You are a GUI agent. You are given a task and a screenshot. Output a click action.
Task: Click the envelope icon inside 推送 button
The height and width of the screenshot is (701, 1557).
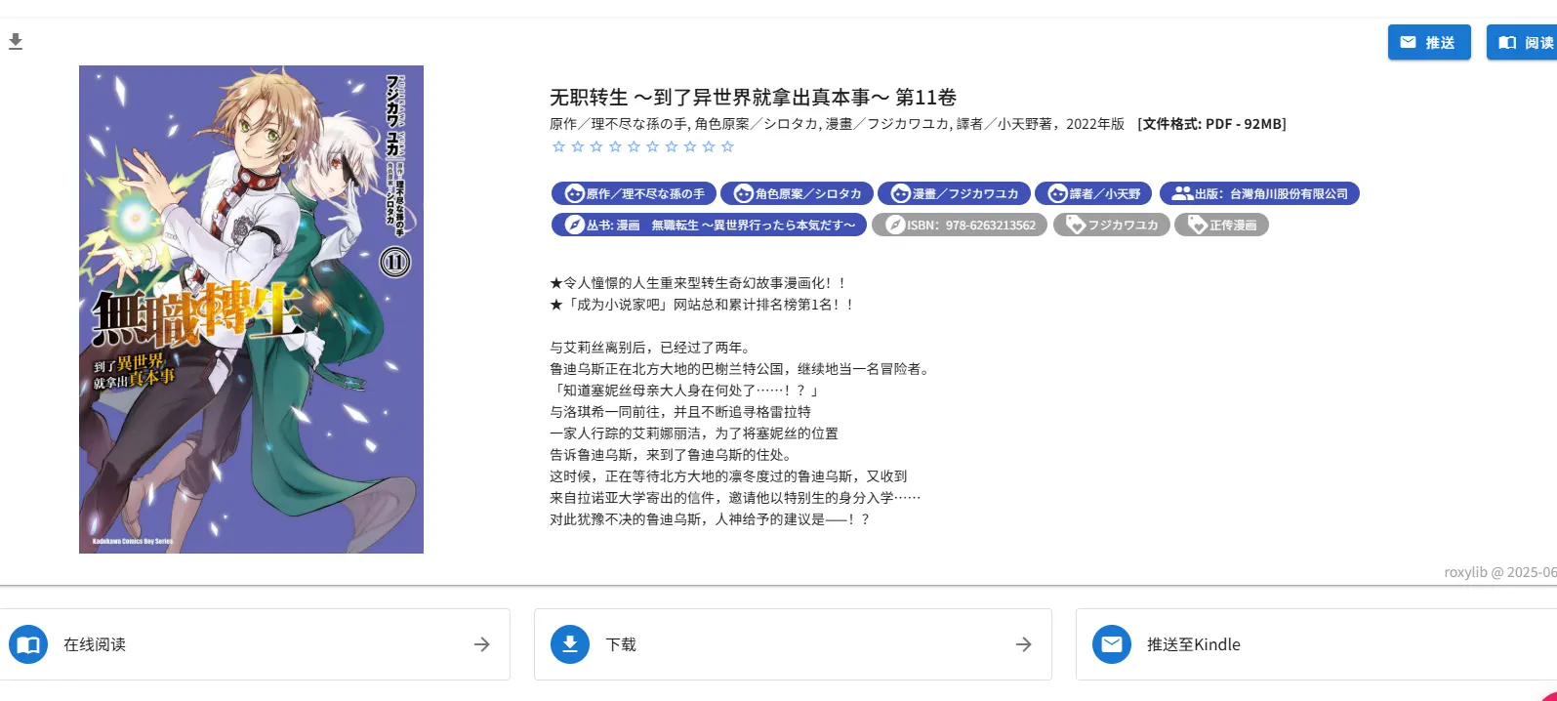pos(1408,42)
